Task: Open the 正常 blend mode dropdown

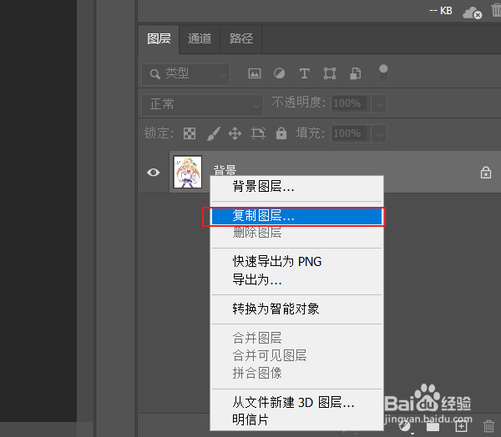Action: (x=202, y=104)
